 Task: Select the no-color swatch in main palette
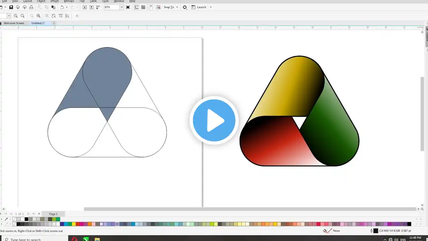click(x=14, y=224)
